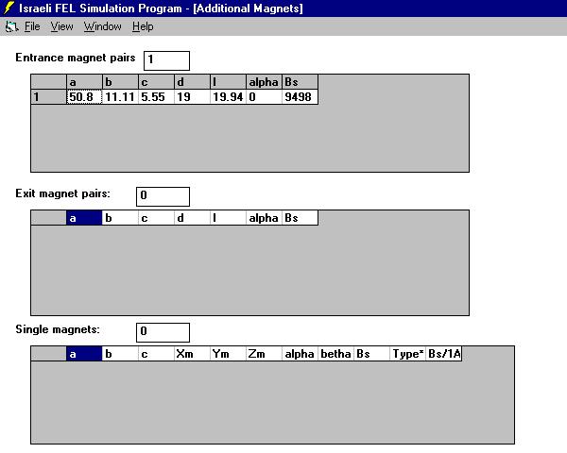Select entrance alpha cell value 0
The image size is (567, 453).
(x=264, y=97)
